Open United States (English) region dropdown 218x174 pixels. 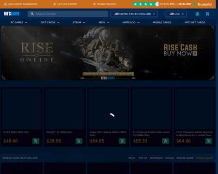tap(134, 14)
